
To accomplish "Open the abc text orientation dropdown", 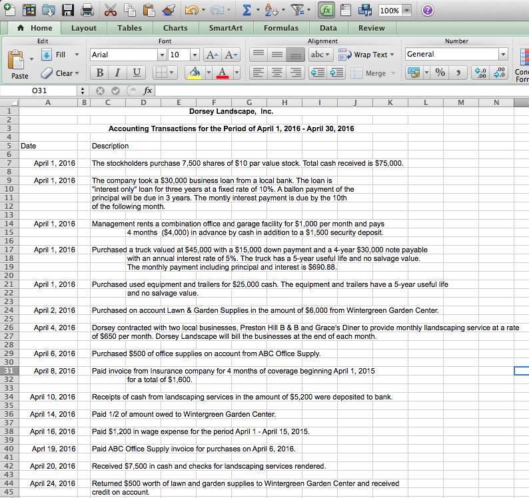I will point(320,55).
